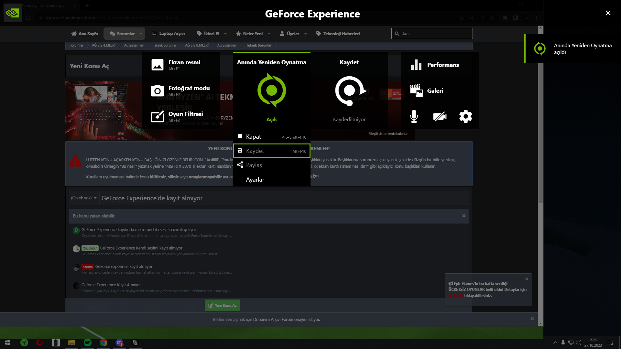Click the Spotify taskbar icon
Image resolution: width=621 pixels, height=349 pixels.
87,343
